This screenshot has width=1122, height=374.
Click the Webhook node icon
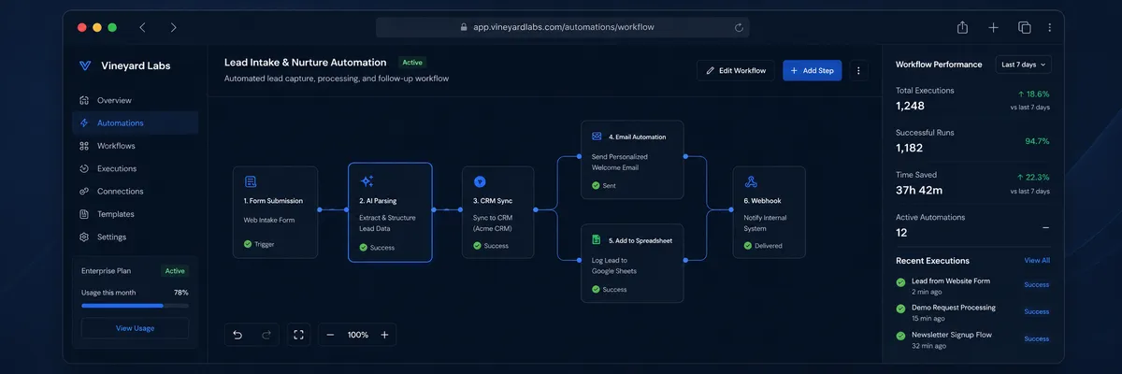pos(751,181)
